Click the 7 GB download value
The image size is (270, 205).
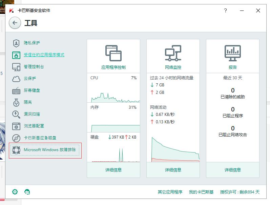[x=160, y=85]
